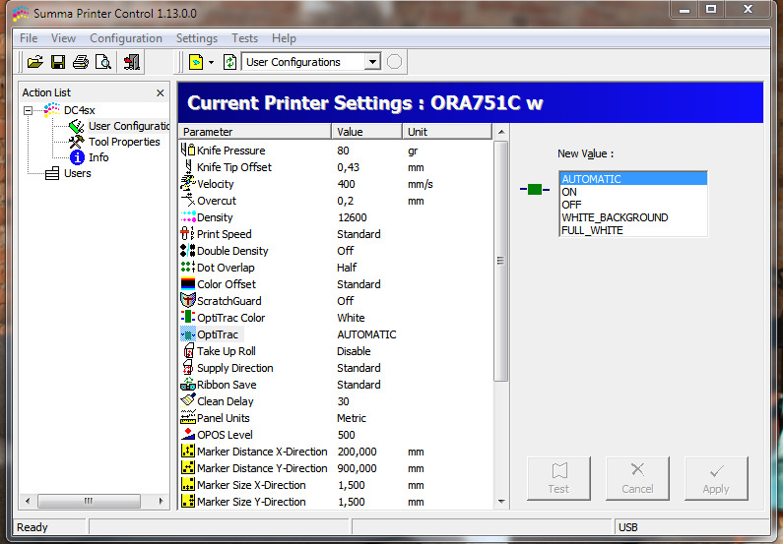Click the Action List scroll left arrow
The height and width of the screenshot is (544, 783).
pyautogui.click(x=28, y=501)
